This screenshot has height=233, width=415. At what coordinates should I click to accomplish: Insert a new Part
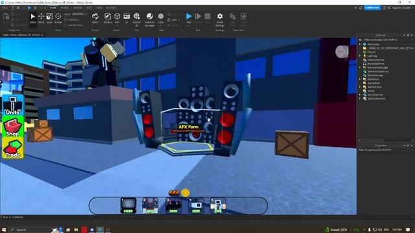coord(117,18)
